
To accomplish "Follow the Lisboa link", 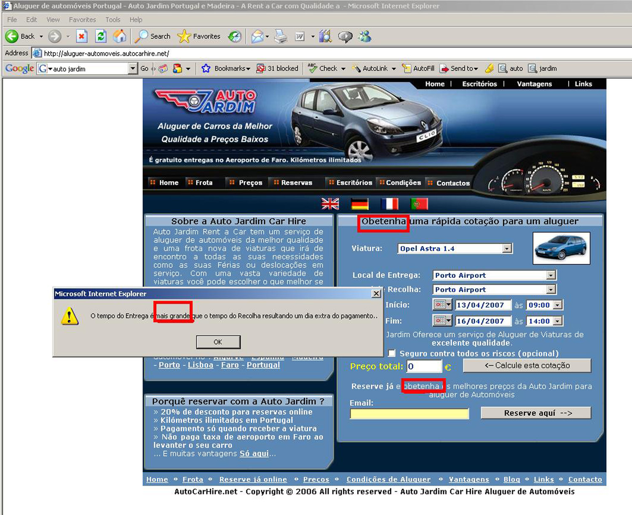I will click(x=201, y=365).
